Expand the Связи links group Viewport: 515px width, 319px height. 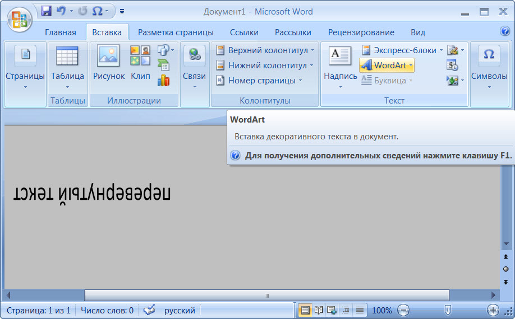pos(195,67)
